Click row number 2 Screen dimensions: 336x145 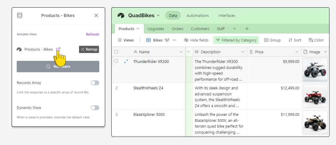tap(117, 88)
